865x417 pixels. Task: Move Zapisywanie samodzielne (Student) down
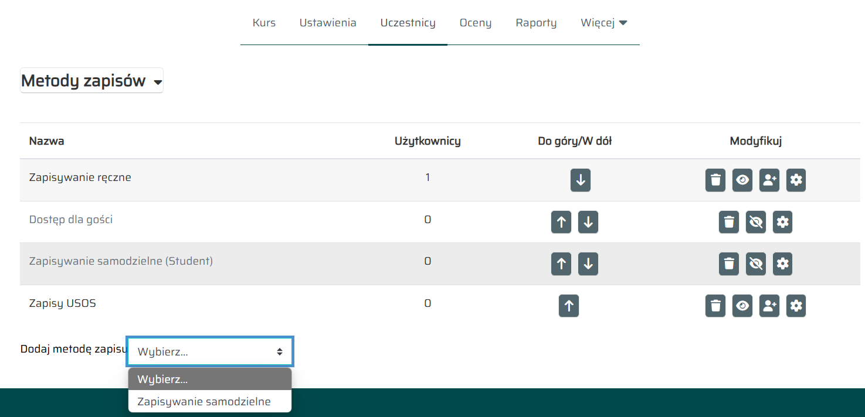[x=588, y=264]
